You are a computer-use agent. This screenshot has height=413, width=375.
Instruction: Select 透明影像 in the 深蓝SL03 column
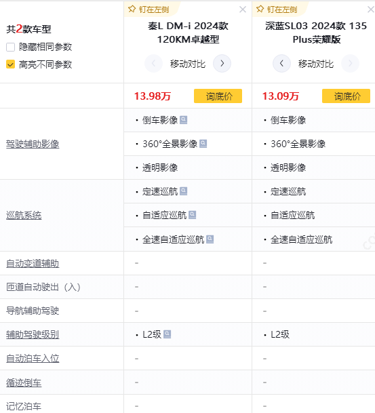(288, 168)
